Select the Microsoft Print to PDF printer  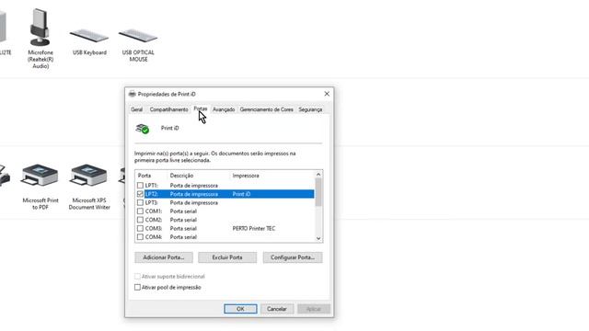click(x=40, y=175)
